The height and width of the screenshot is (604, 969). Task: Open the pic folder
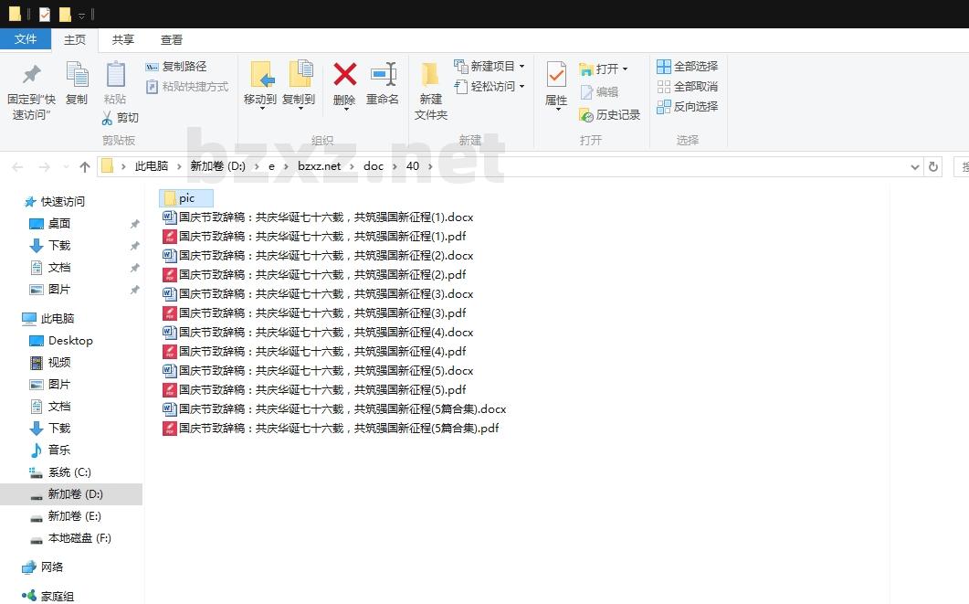[x=186, y=198]
